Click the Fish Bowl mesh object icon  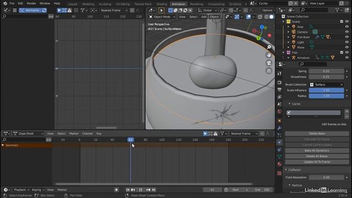tap(294, 37)
